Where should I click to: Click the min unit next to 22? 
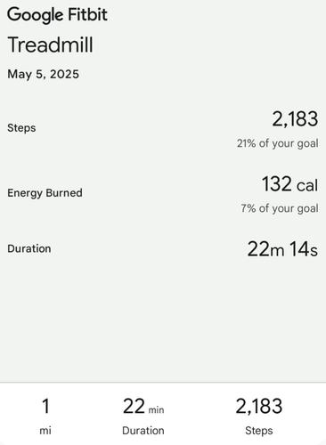pyautogui.click(x=156, y=410)
